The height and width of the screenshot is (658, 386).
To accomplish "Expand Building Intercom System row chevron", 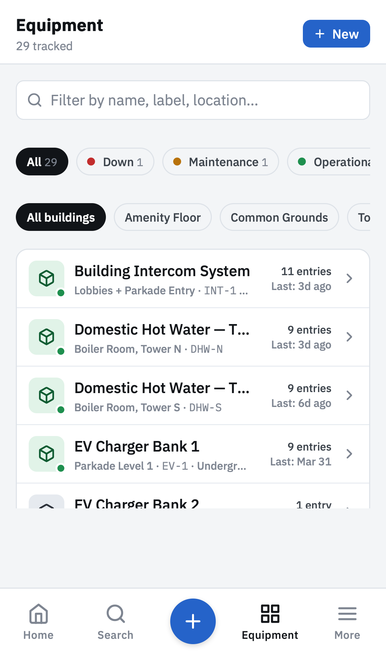I will point(349,278).
